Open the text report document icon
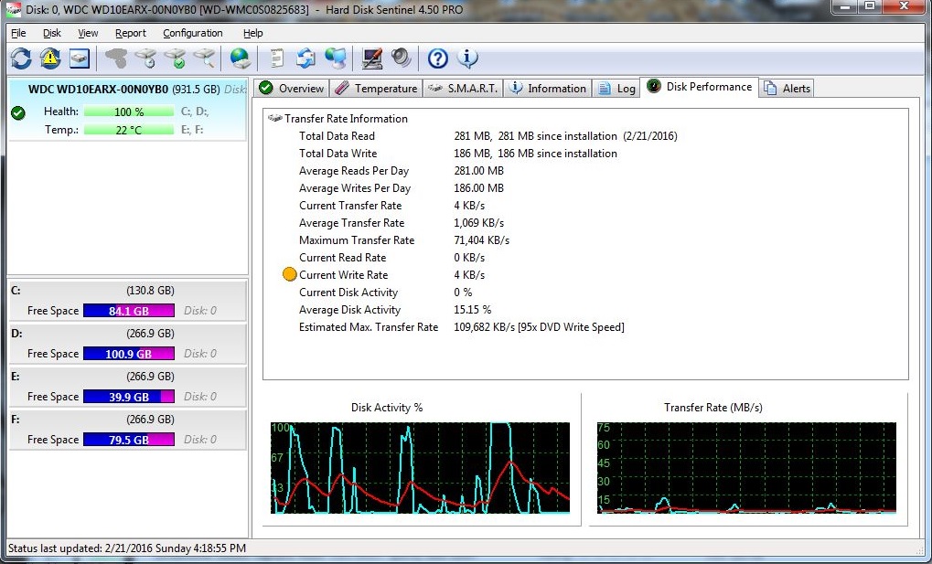 tap(276, 59)
